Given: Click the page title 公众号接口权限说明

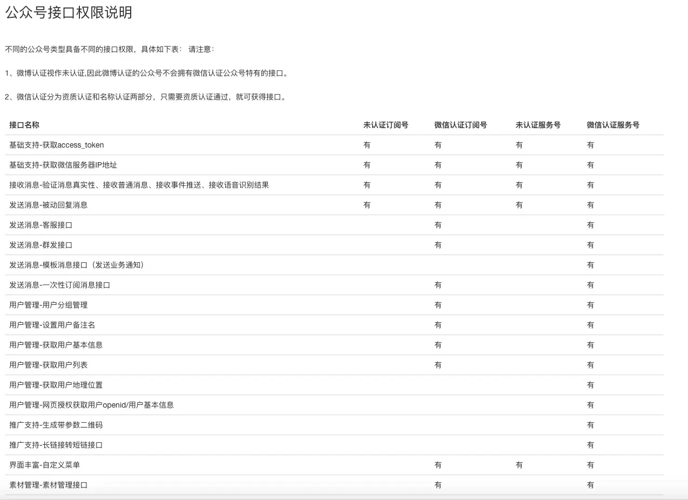Looking at the screenshot, I should 69,13.
